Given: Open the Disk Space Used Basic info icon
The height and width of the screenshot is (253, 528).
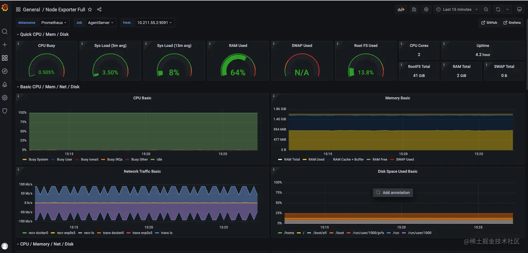Looking at the screenshot, I should (x=274, y=169).
